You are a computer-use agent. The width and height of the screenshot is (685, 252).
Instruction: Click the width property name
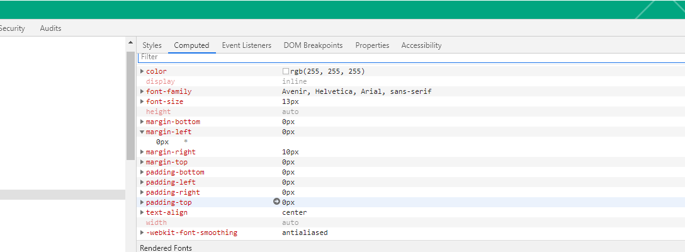(156, 222)
